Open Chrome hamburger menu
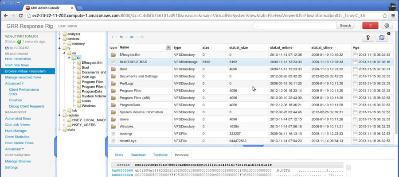The height and width of the screenshot is (177, 399). (393, 15)
